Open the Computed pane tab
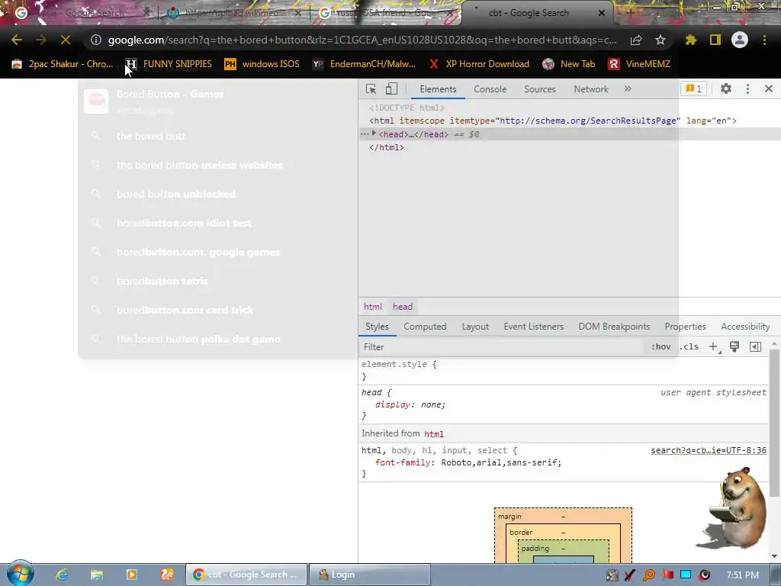781x586 pixels. [425, 327]
